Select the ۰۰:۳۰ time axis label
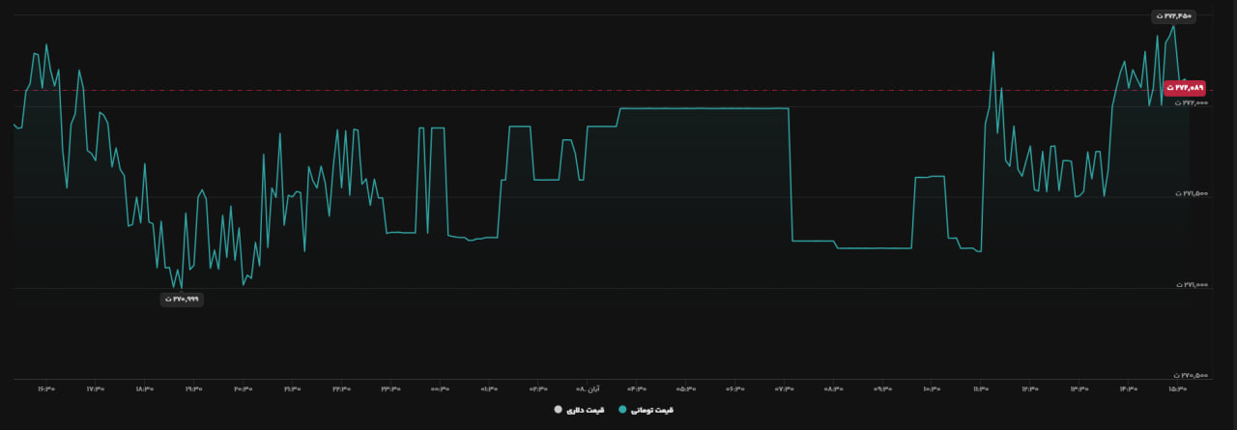Image resolution: width=1237 pixels, height=430 pixels. [440, 389]
